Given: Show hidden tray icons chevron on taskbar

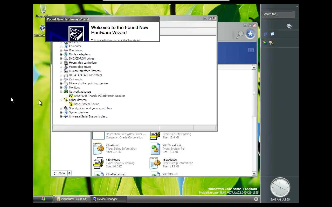Looking at the screenshot, I should tap(256, 199).
